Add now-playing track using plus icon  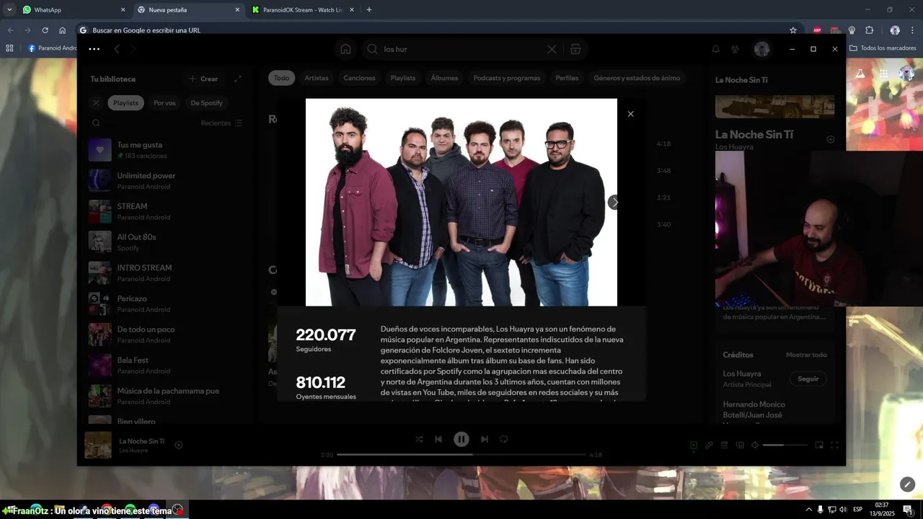point(179,445)
